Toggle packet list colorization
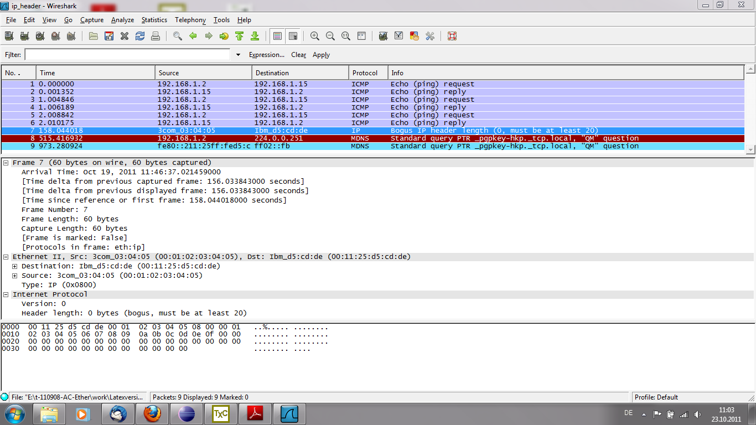This screenshot has height=425, width=756. (x=277, y=36)
